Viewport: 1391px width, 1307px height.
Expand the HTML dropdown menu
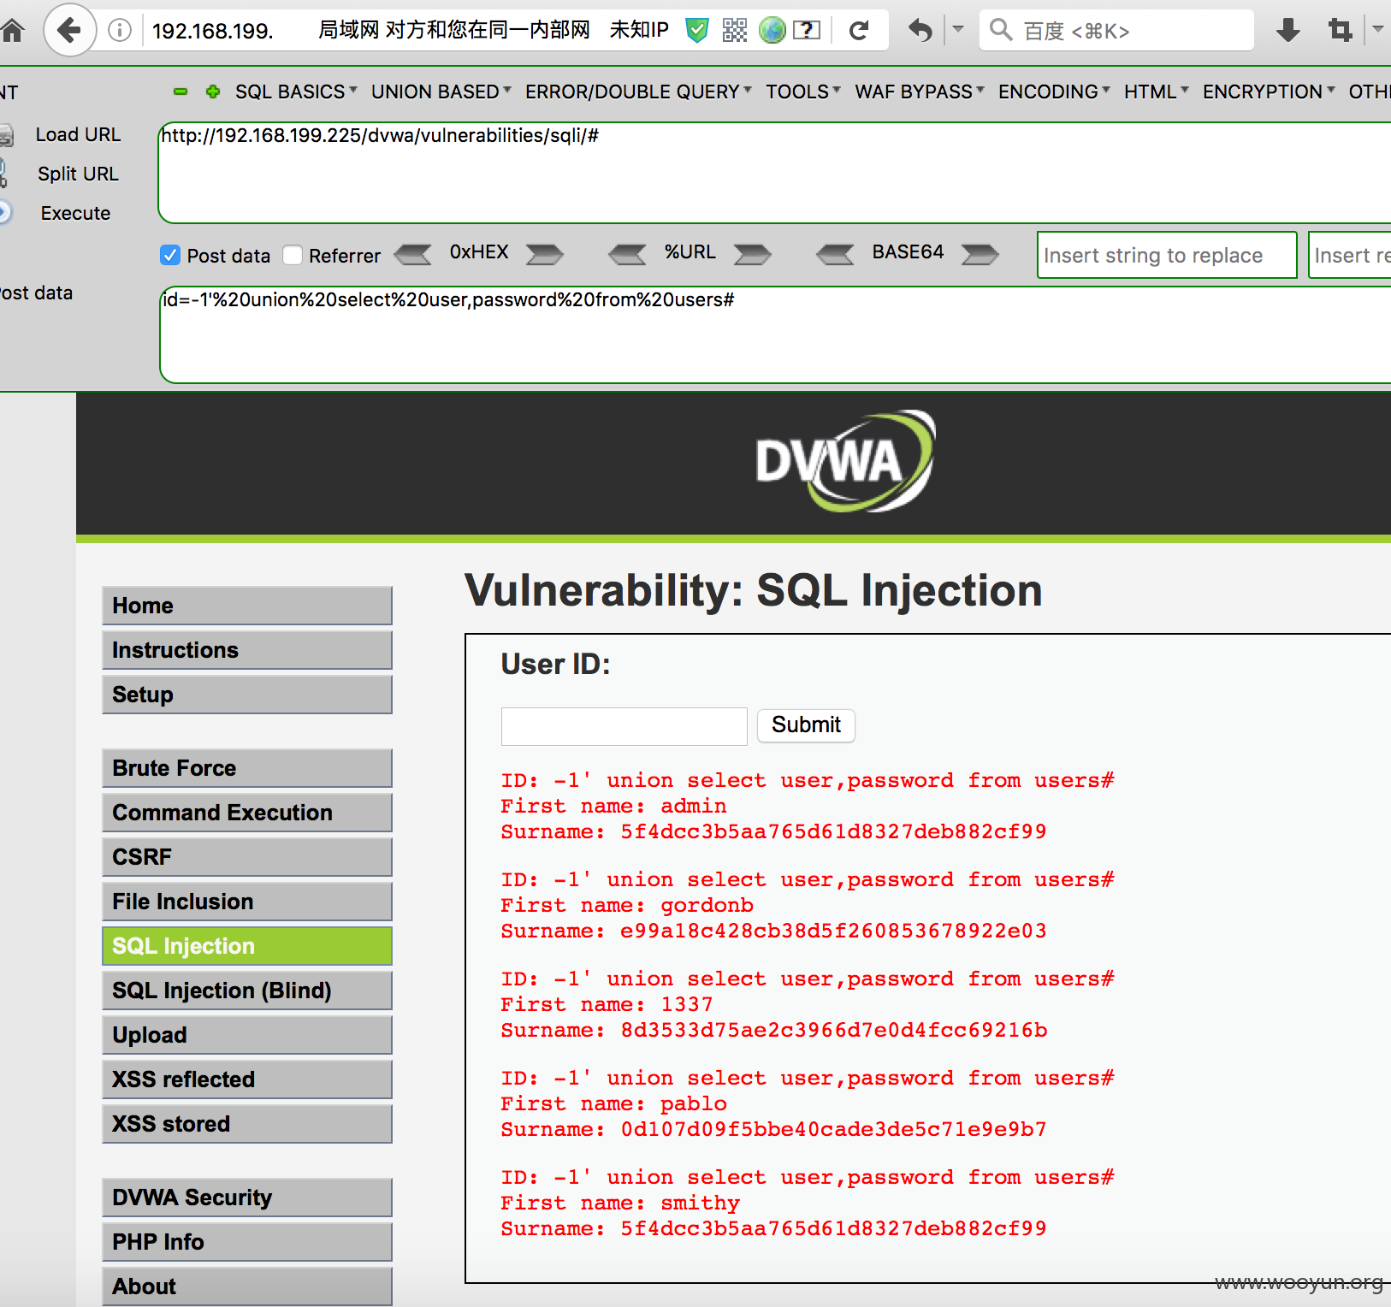[1156, 92]
